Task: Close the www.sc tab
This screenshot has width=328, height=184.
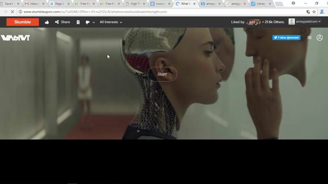Action: click(x=169, y=4)
